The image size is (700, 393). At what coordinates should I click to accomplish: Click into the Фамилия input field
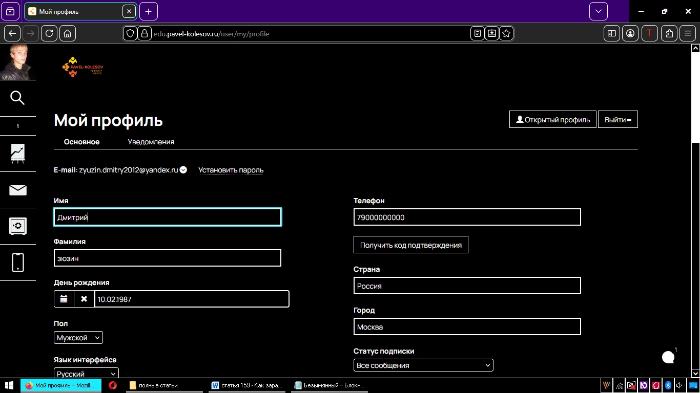167,258
